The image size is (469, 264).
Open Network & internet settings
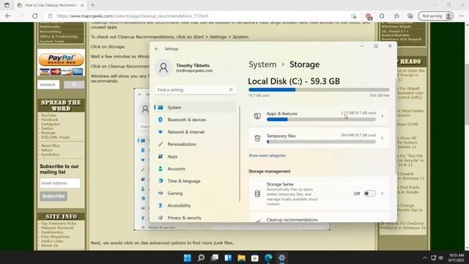click(195, 132)
